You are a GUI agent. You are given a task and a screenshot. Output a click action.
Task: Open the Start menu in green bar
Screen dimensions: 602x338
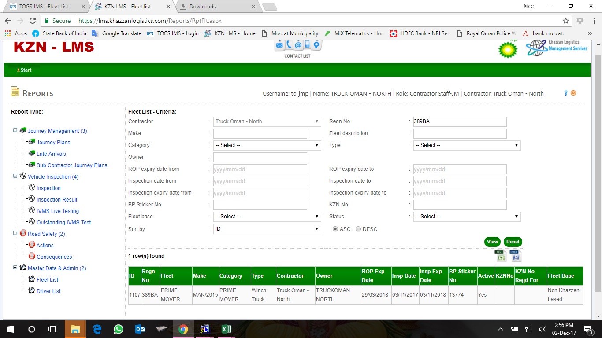point(25,70)
